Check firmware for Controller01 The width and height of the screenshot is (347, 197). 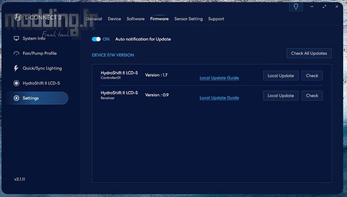tap(312, 76)
